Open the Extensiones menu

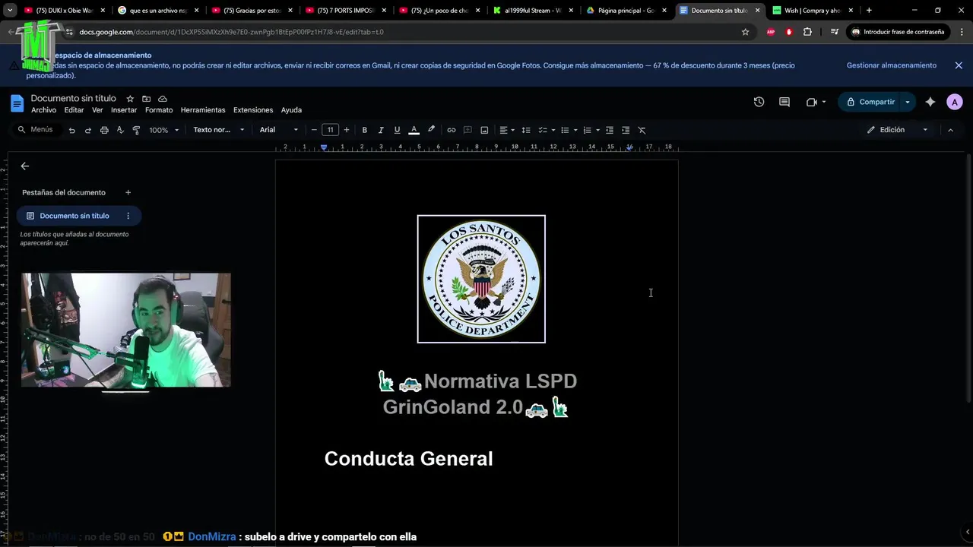coord(253,110)
